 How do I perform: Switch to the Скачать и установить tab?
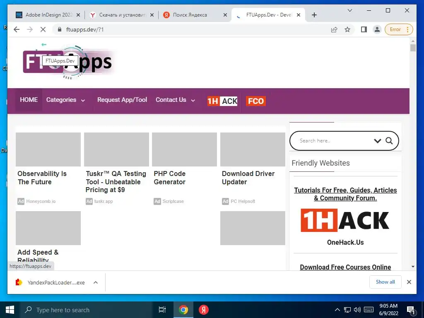122,15
